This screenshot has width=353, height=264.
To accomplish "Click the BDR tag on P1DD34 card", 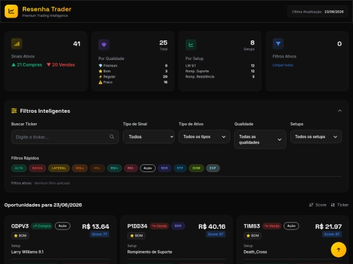I will (178, 226).
